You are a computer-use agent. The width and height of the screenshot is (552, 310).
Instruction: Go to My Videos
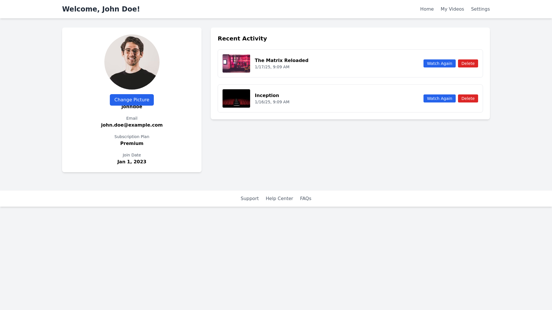(452, 9)
